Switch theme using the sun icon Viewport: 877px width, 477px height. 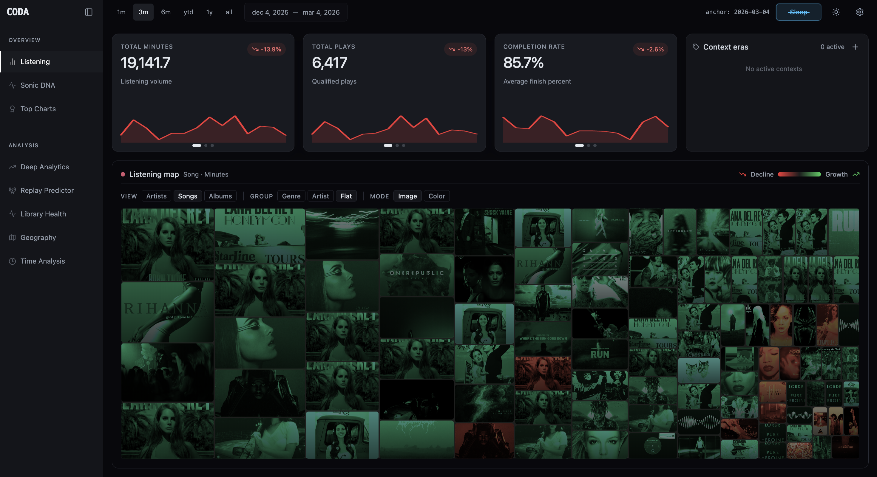836,12
